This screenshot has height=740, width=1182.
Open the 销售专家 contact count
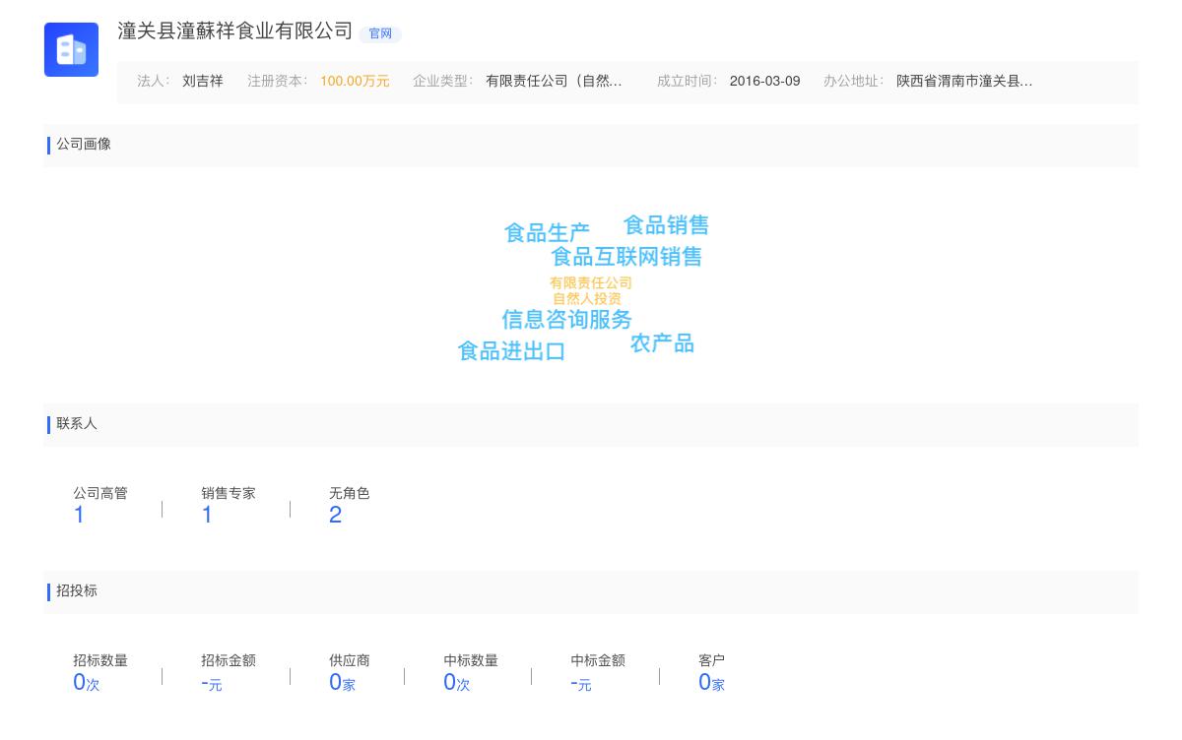coord(207,515)
